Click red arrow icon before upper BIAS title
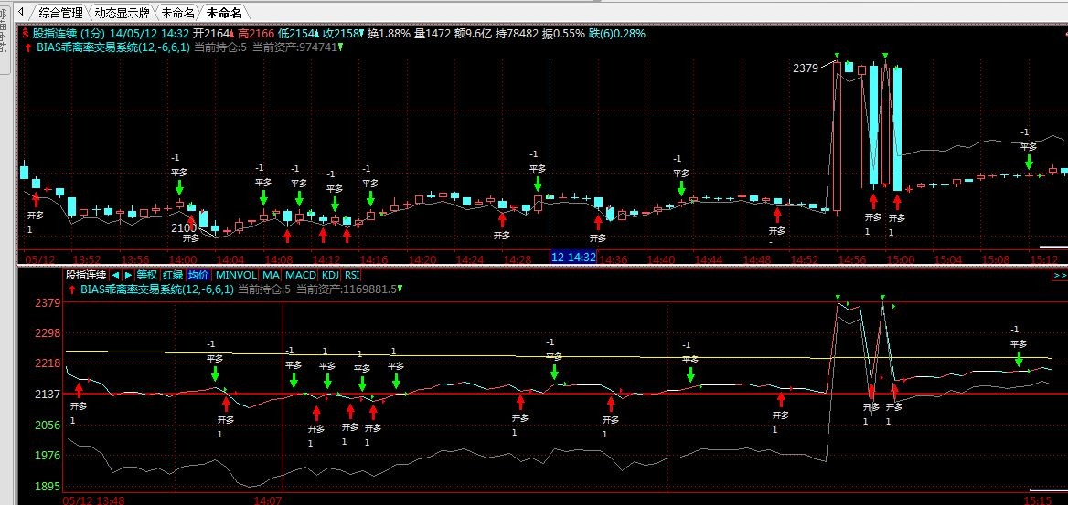1068x505 pixels. coord(27,47)
